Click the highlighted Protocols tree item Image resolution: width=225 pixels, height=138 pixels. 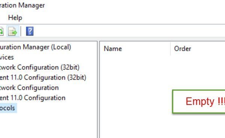7,108
